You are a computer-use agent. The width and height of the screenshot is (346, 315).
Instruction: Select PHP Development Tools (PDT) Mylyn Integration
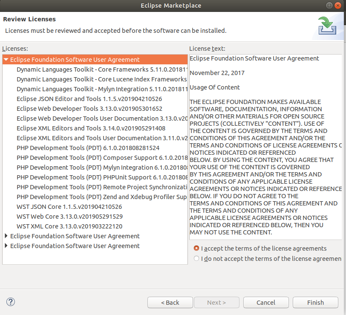102,168
